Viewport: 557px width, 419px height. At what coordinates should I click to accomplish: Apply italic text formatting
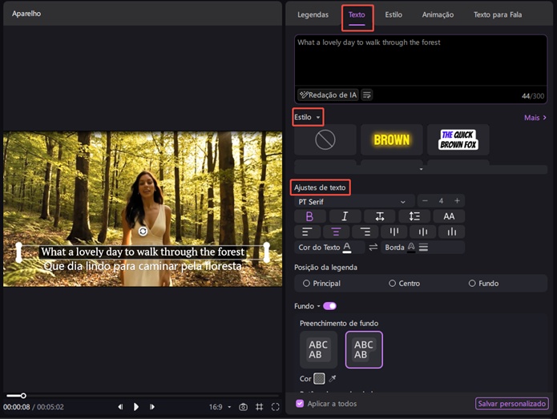(345, 216)
